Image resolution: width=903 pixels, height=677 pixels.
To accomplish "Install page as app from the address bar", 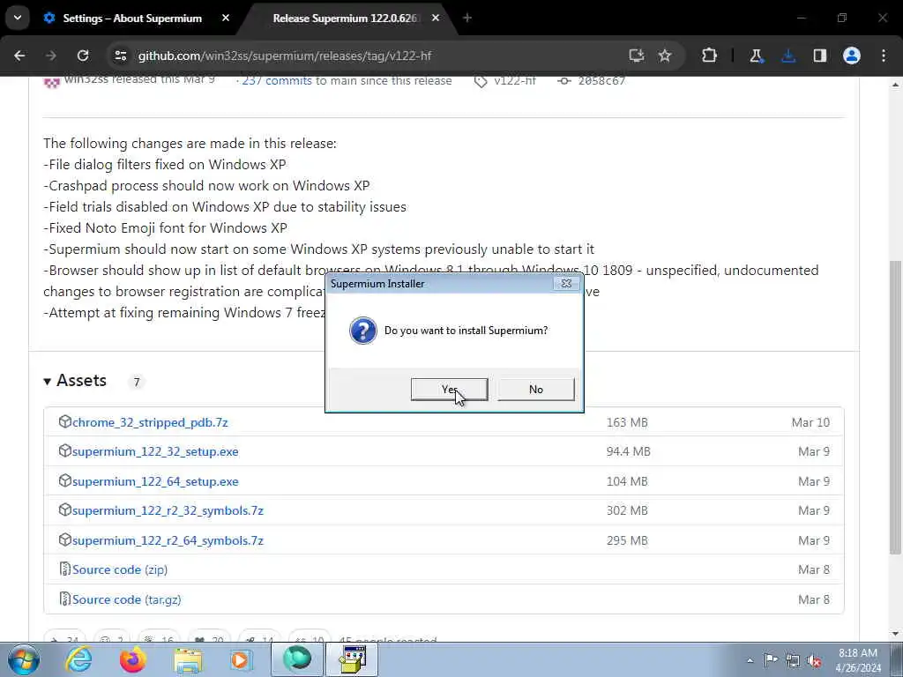I will [x=637, y=56].
